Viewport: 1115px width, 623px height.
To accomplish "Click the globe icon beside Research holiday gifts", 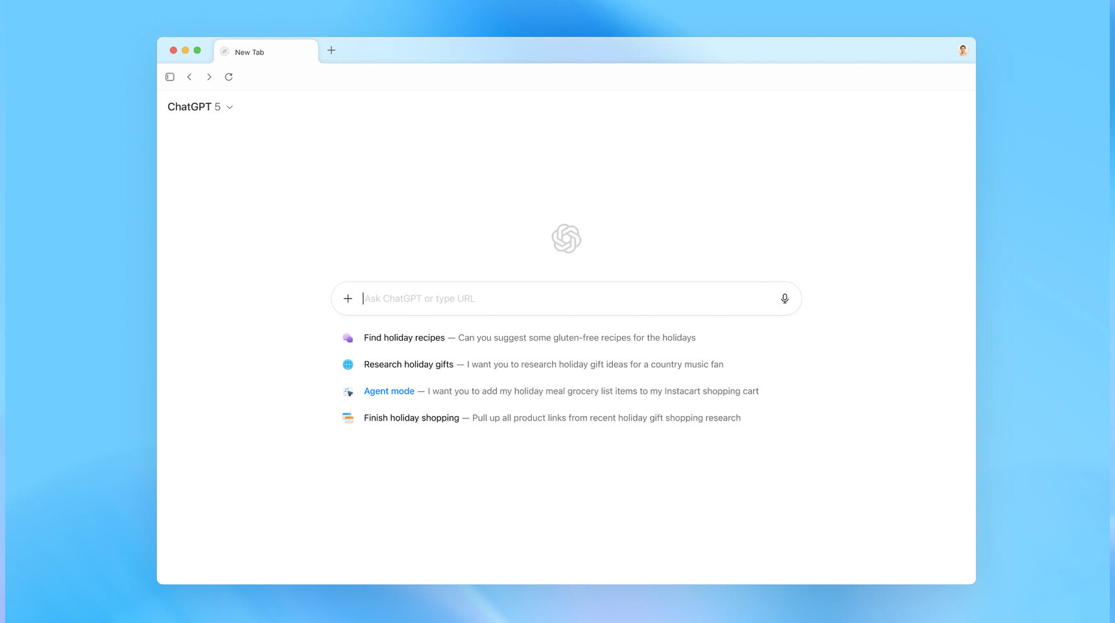I will (x=348, y=365).
